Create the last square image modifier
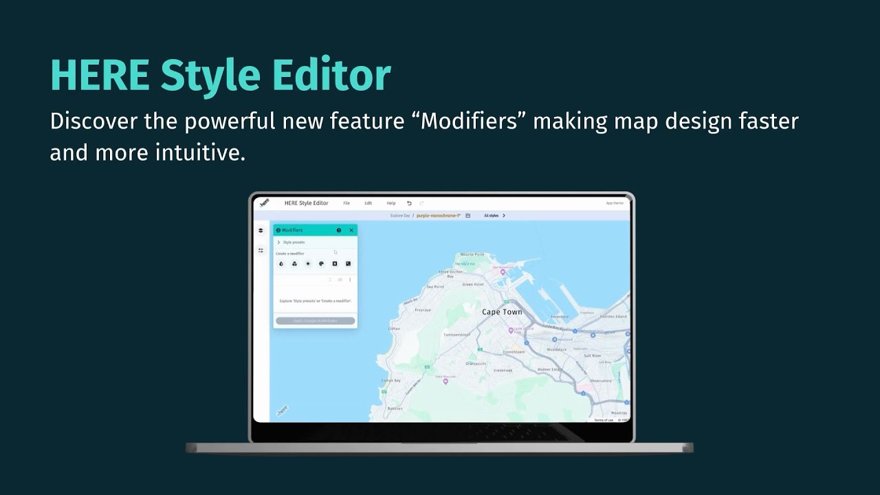880x495 pixels. (x=348, y=263)
